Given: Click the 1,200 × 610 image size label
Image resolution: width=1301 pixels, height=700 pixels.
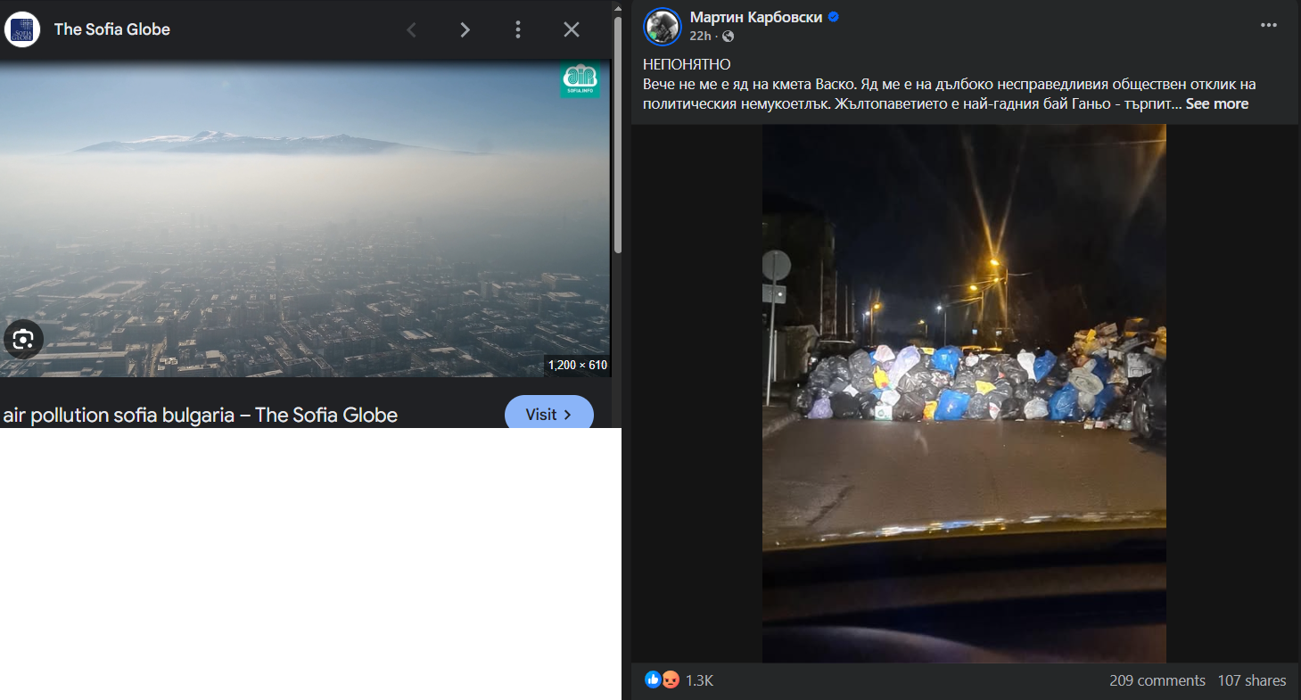Looking at the screenshot, I should coord(577,365).
